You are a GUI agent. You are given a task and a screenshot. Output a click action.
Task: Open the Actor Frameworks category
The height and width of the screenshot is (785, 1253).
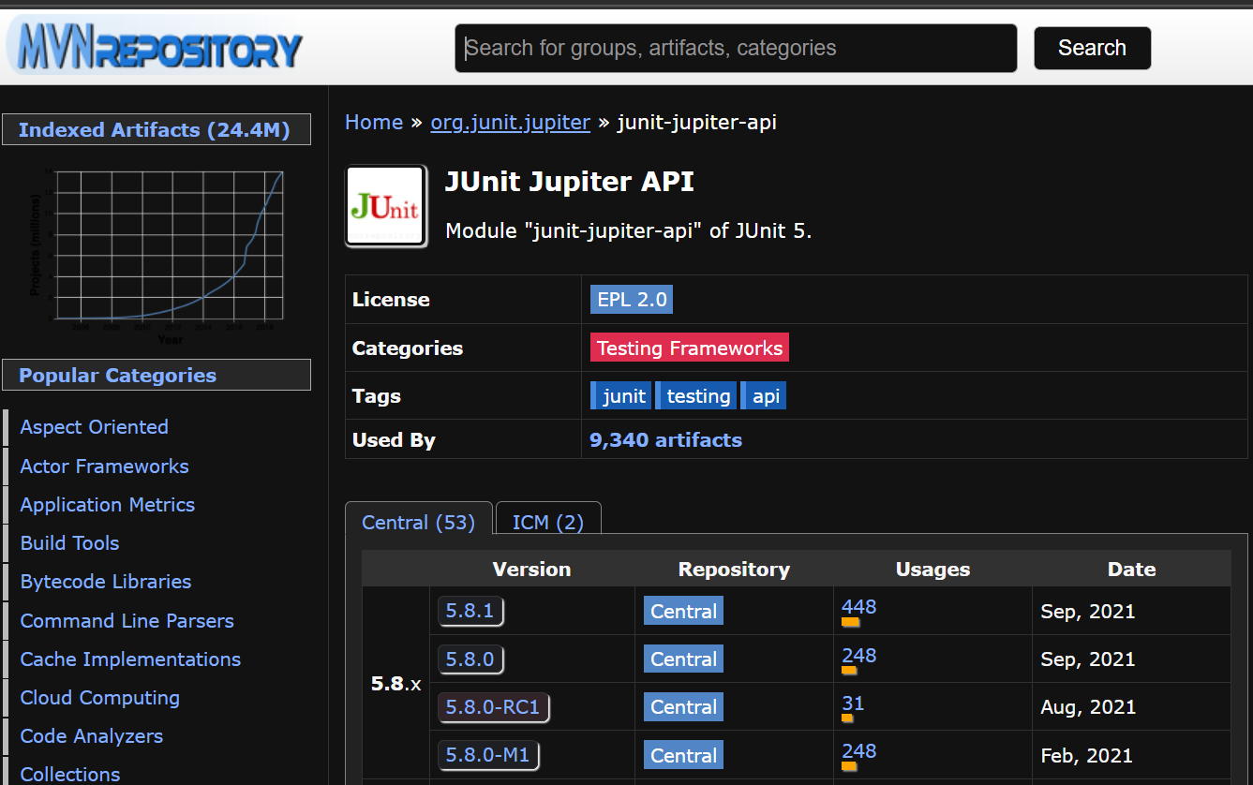tap(105, 466)
